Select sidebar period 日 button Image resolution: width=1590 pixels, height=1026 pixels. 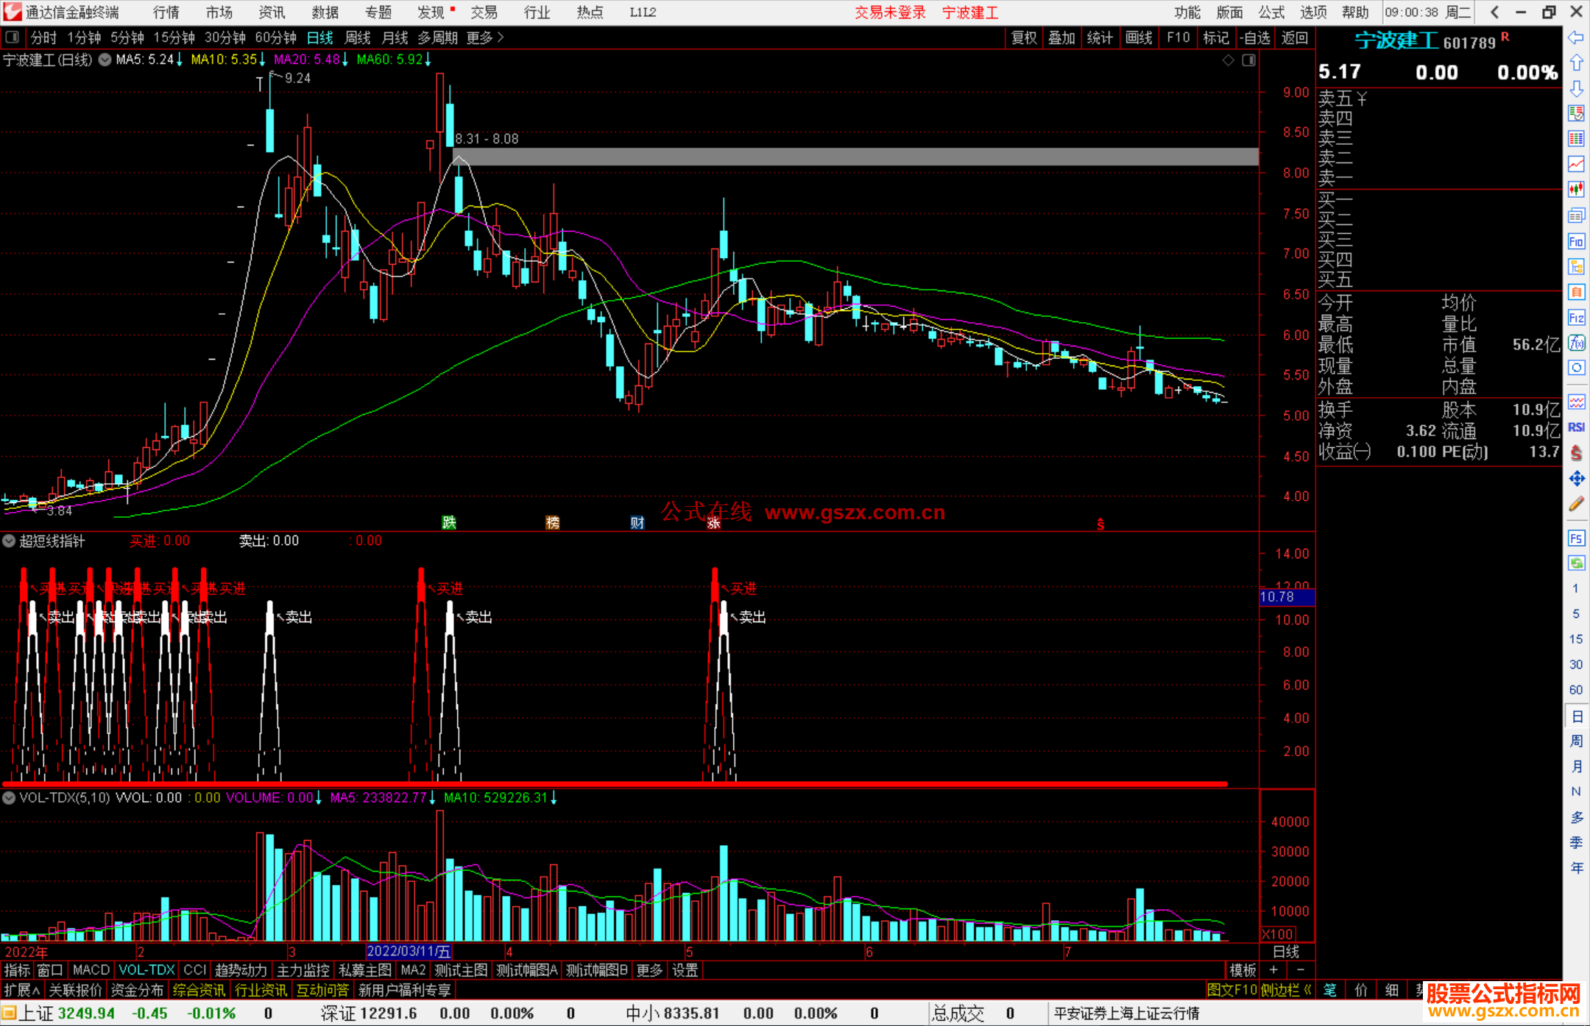pyautogui.click(x=1576, y=716)
